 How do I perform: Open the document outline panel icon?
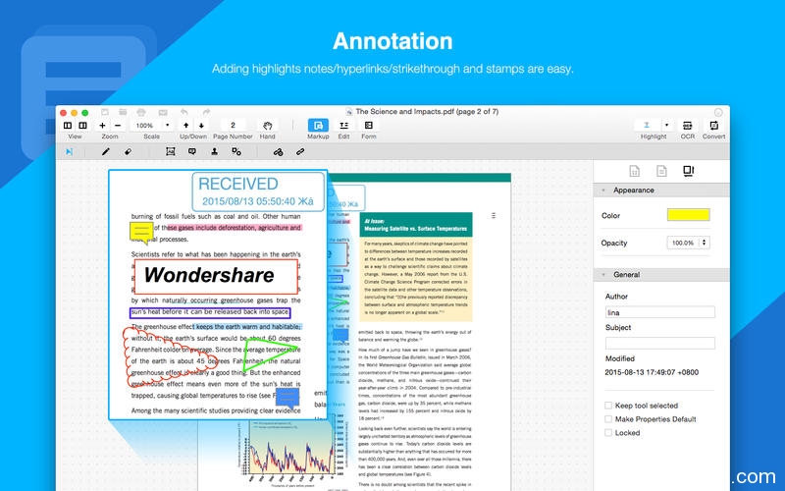point(661,171)
